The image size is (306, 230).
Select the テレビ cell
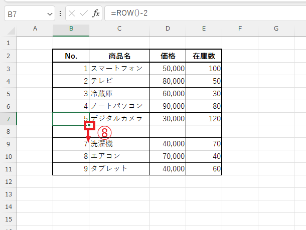coord(119,81)
